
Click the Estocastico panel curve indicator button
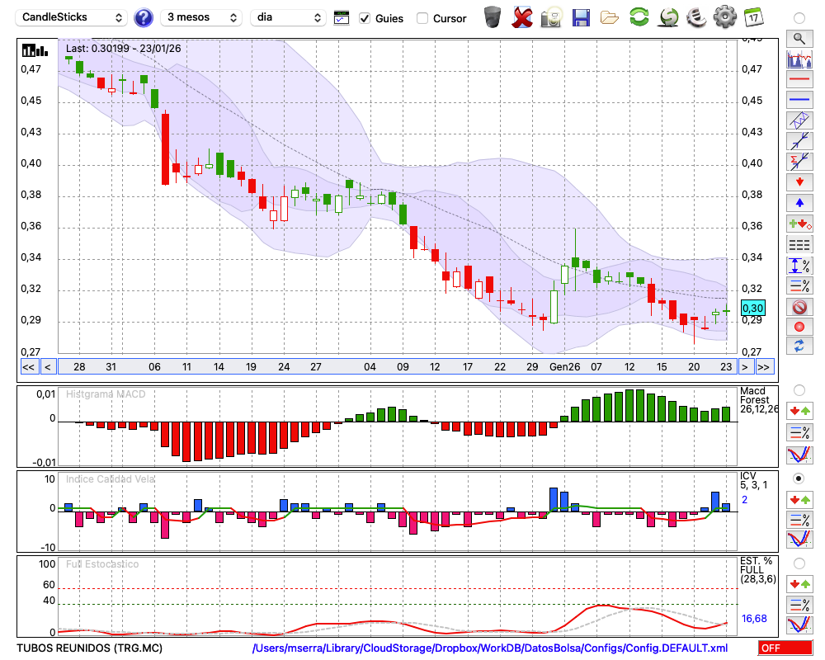click(x=799, y=625)
